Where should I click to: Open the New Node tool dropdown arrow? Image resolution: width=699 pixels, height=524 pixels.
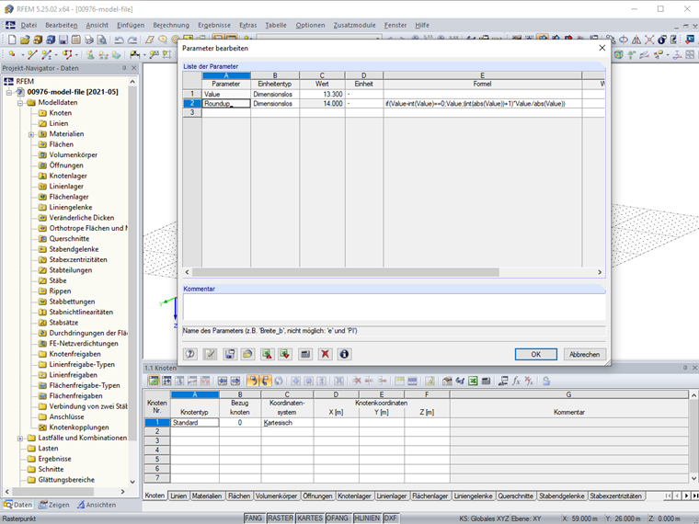[x=21, y=55]
